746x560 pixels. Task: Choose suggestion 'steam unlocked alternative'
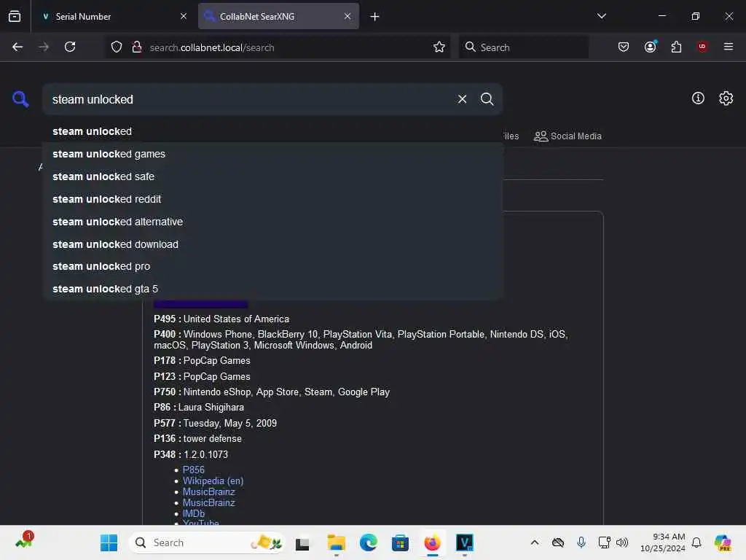coord(272,222)
